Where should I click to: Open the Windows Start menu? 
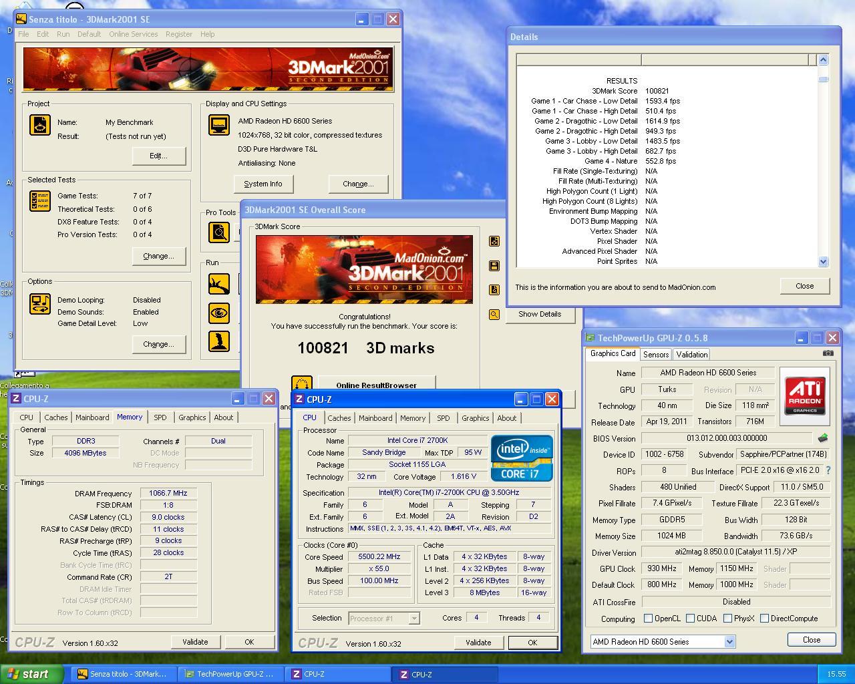pyautogui.click(x=31, y=674)
